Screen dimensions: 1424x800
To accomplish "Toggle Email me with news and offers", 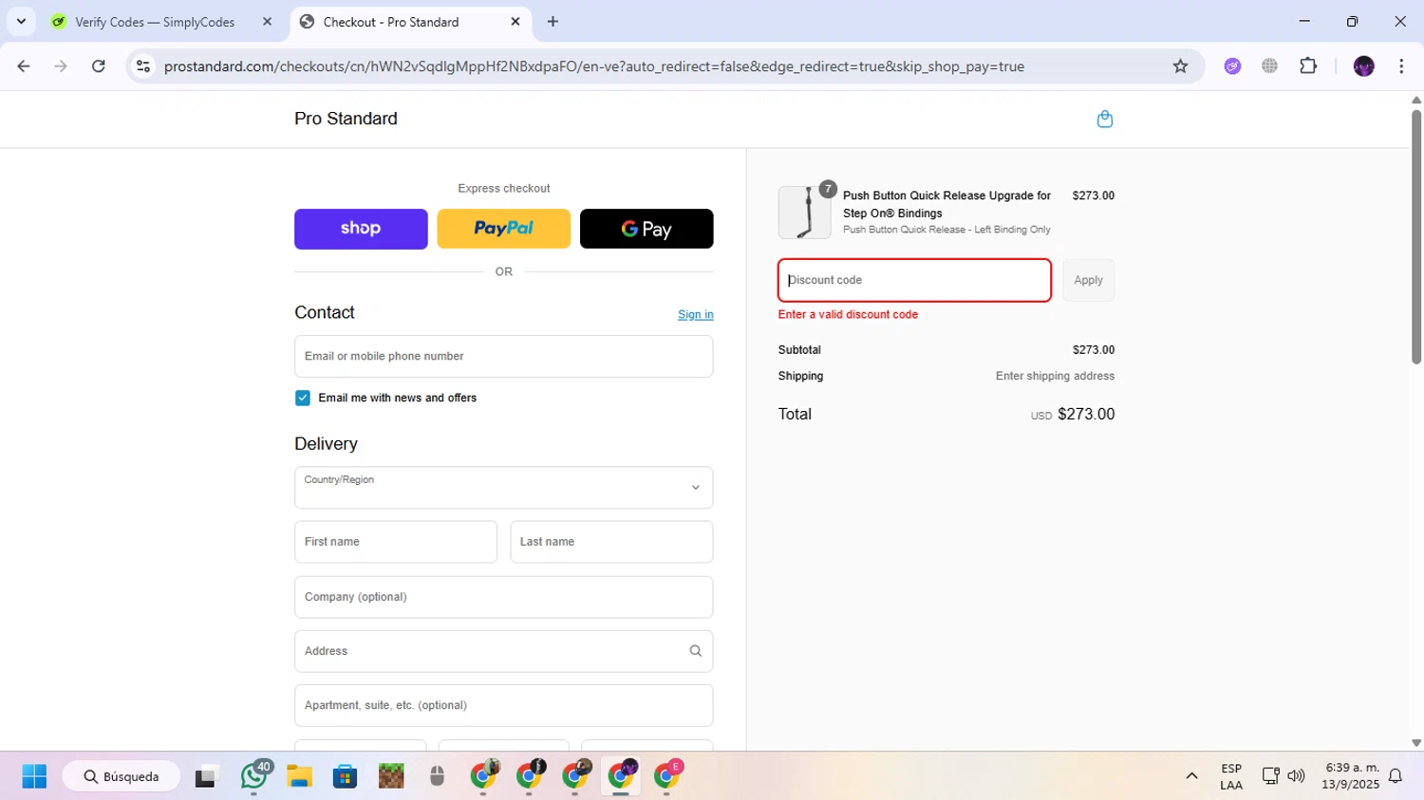I will pos(303,398).
